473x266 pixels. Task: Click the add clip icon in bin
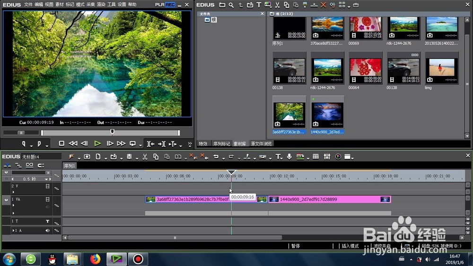(250, 5)
